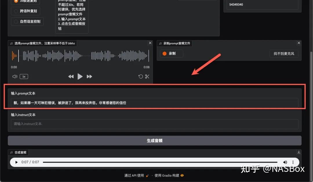Viewport: 313px width, 182px height.
Task: Focus the 输入instruct文本 input box
Action: click(x=154, y=124)
